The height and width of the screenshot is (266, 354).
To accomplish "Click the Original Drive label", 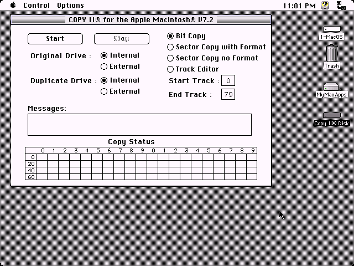I will click(61, 56).
